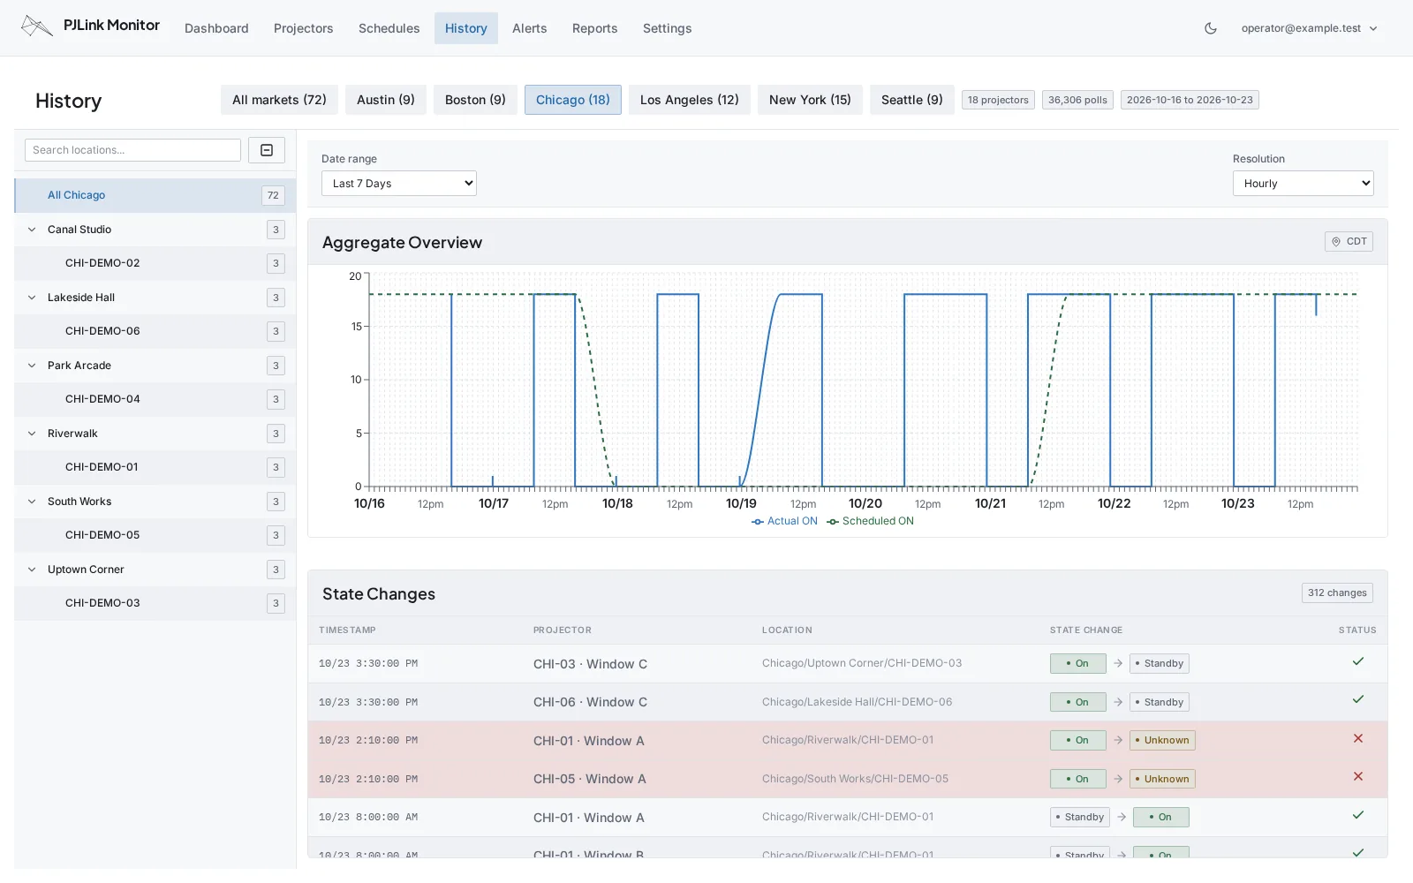
Task: Filter by the Boston (9) market
Action: (x=475, y=100)
